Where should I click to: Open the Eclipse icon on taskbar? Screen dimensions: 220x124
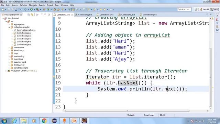54,121
